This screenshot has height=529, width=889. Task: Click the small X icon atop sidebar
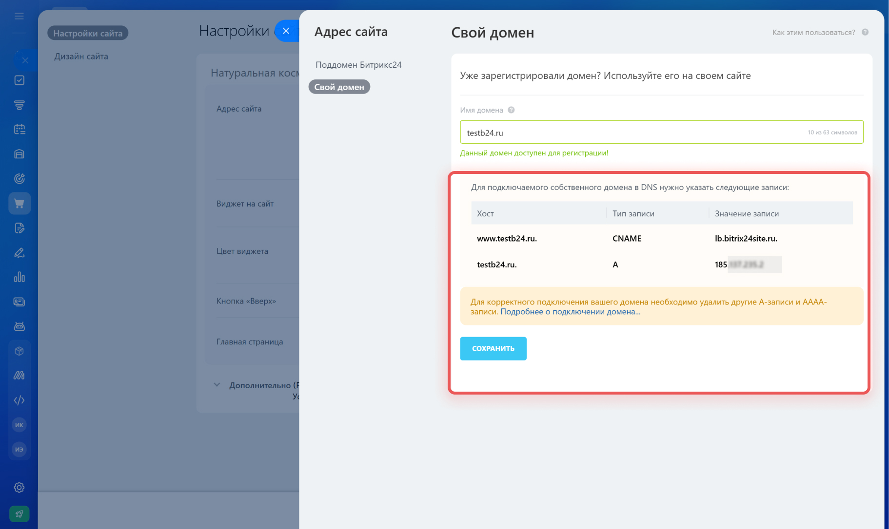click(25, 60)
